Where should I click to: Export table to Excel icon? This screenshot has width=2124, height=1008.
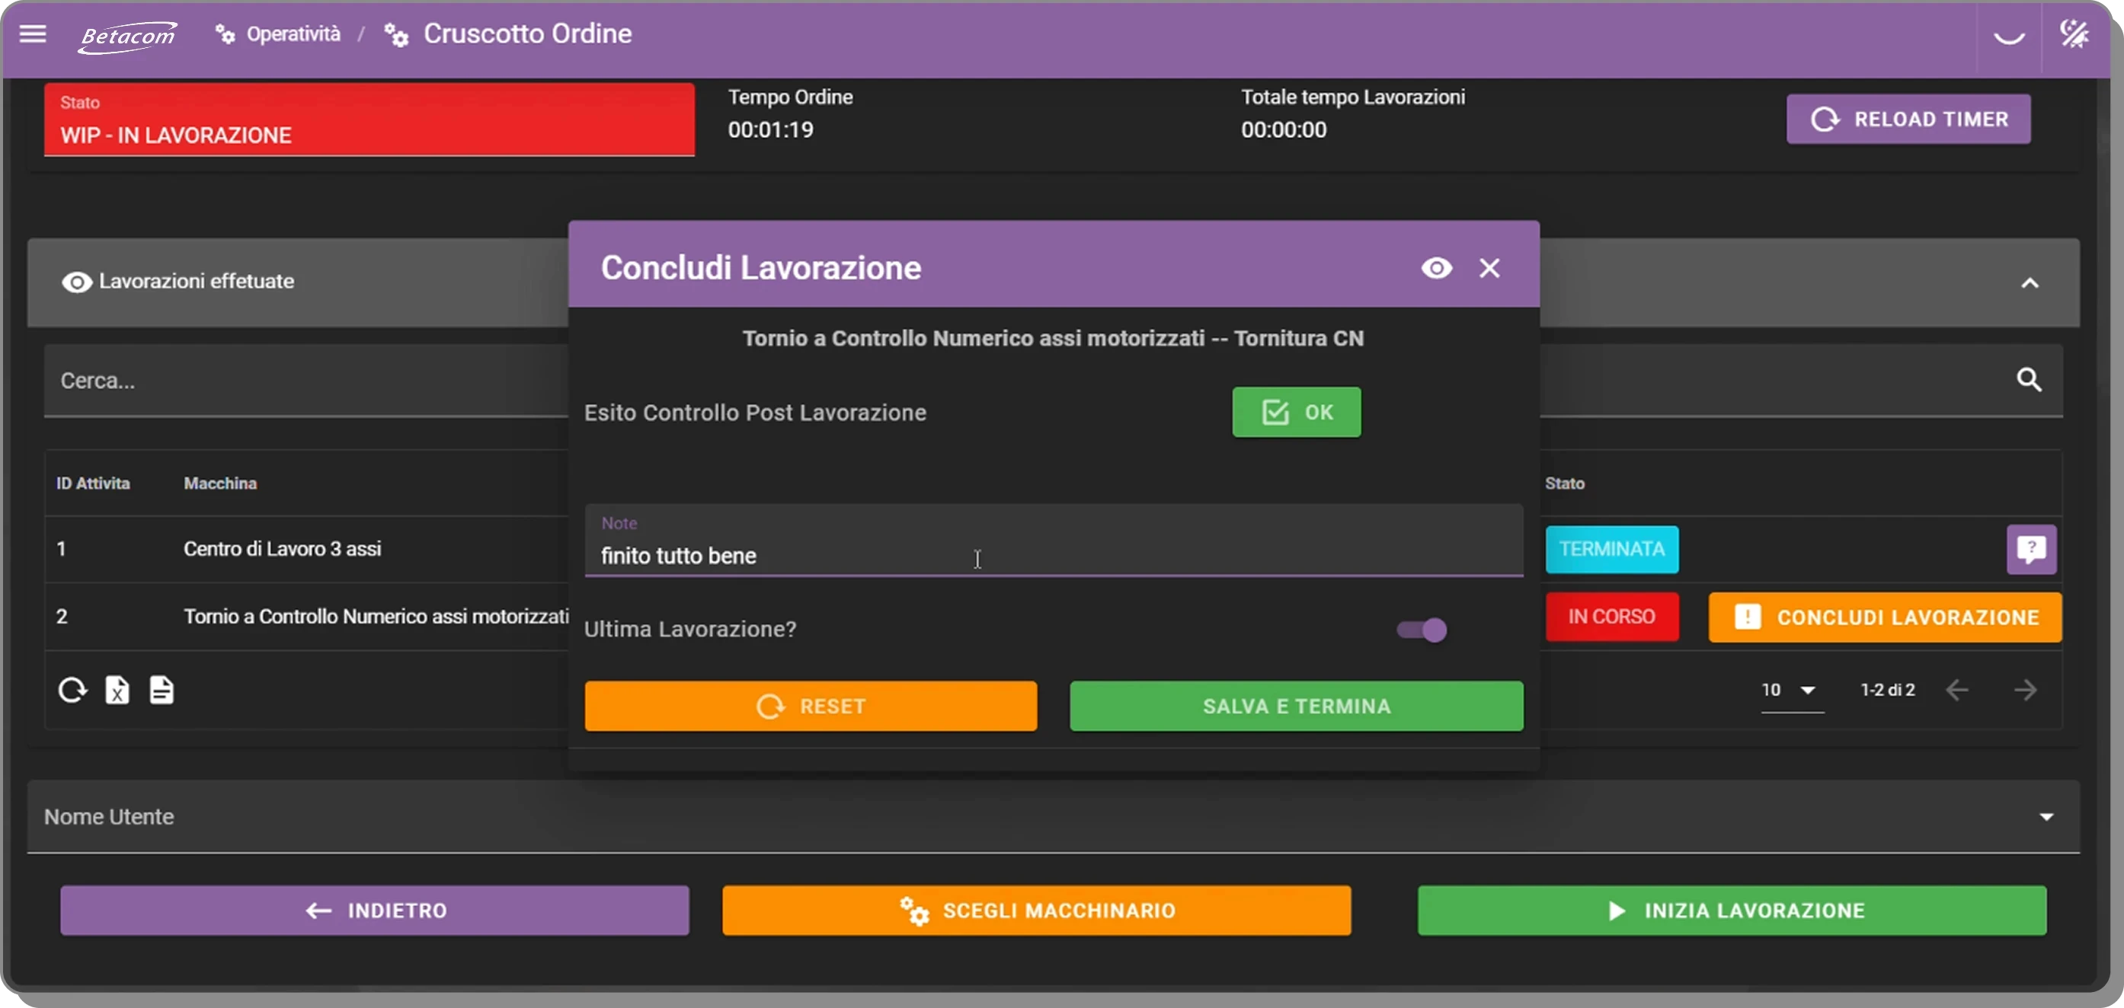117,690
